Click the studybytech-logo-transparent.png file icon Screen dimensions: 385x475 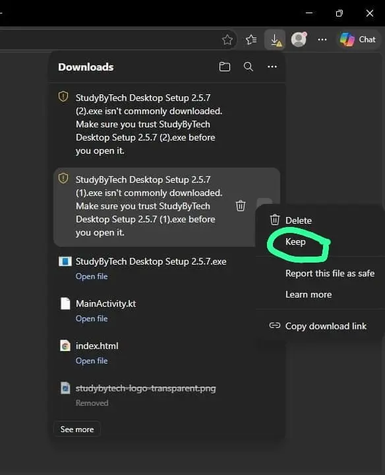pyautogui.click(x=65, y=388)
